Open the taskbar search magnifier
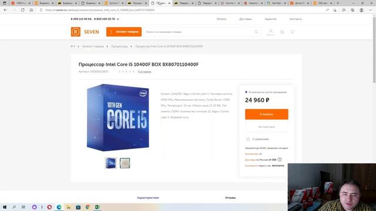This screenshot has width=376, height=211. tap(14, 207)
